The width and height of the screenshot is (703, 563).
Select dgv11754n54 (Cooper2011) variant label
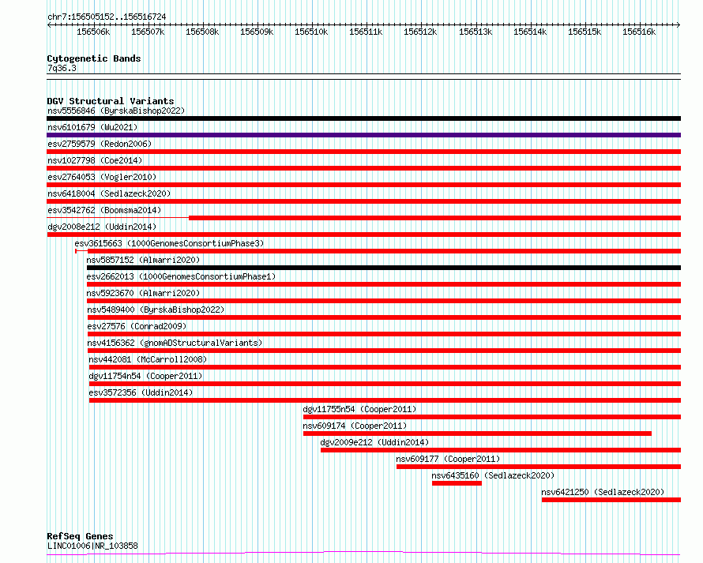pos(145,376)
